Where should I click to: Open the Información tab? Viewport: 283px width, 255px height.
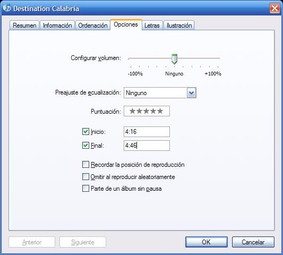(x=57, y=25)
